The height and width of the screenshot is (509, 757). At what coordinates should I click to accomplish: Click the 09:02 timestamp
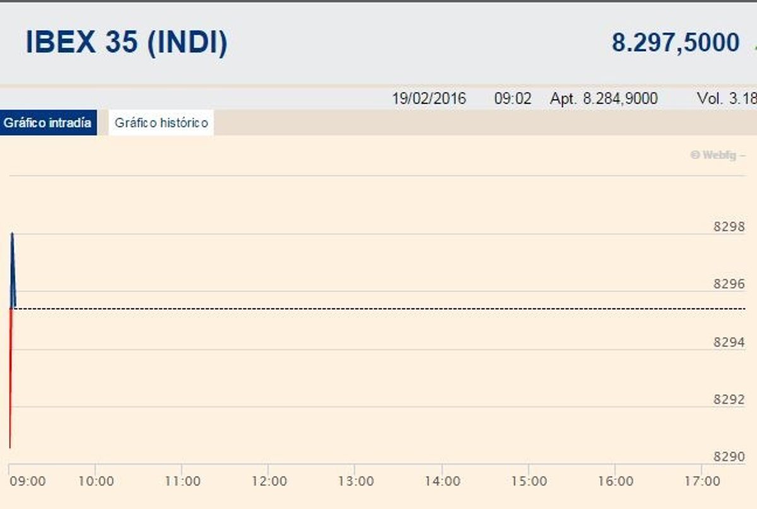(513, 99)
